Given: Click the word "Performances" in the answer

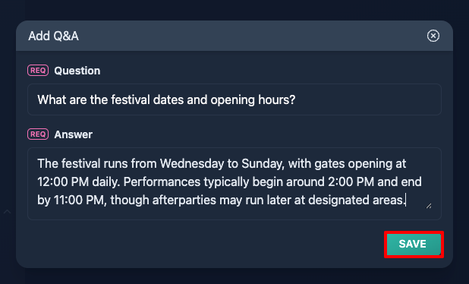Looking at the screenshot, I should coord(162,181).
